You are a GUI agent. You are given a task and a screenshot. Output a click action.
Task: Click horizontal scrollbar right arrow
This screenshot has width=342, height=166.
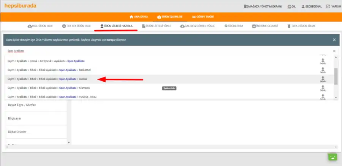coord(336,147)
